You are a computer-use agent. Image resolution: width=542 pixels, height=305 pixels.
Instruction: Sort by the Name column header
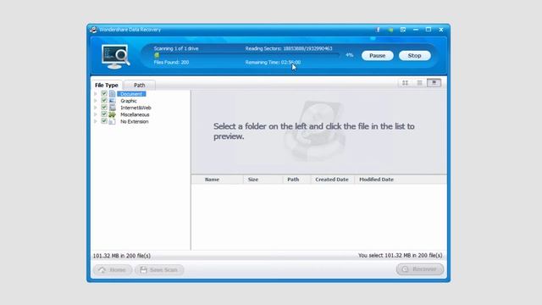[x=212, y=180]
